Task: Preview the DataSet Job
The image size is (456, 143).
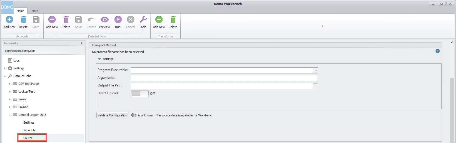Action: tap(104, 22)
